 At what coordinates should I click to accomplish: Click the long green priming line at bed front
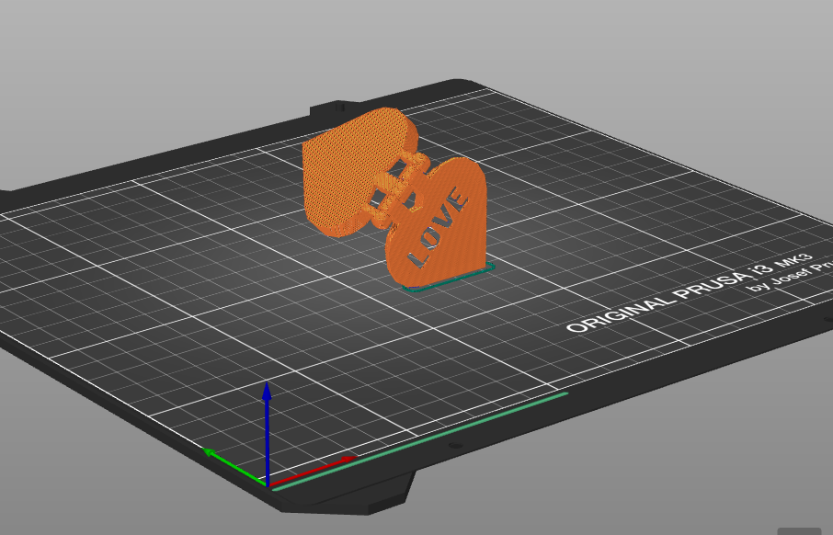click(x=419, y=441)
